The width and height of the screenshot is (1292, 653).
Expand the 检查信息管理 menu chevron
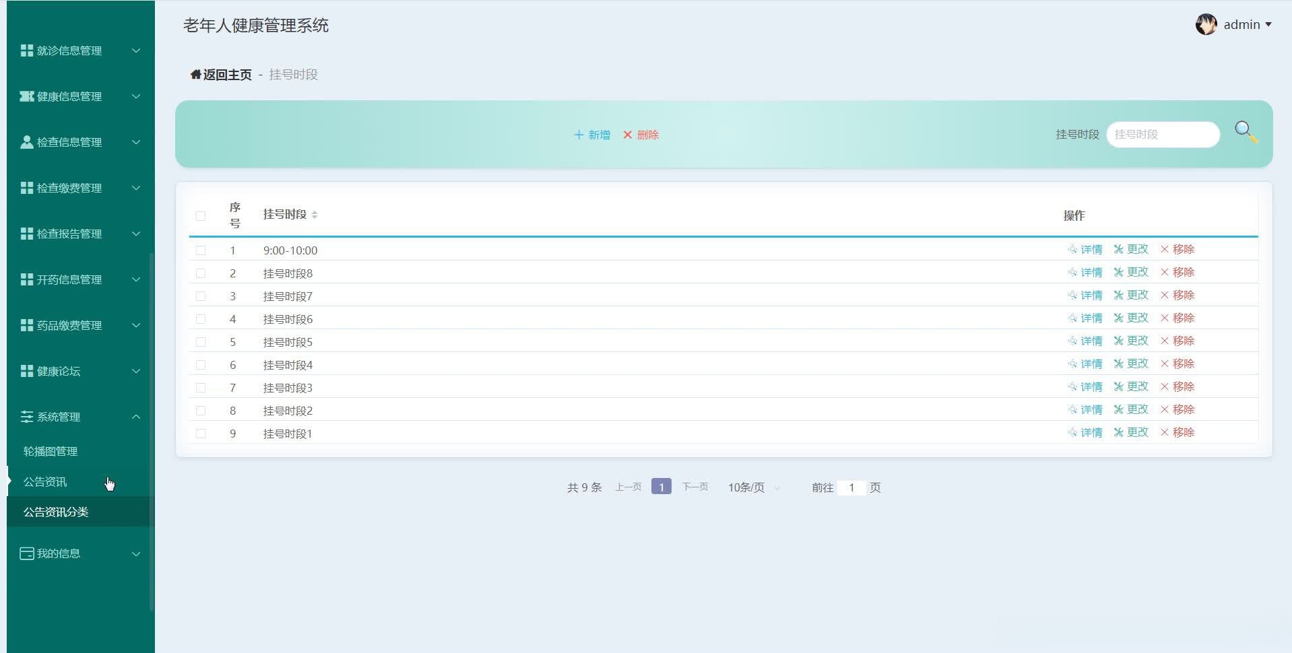coord(136,142)
